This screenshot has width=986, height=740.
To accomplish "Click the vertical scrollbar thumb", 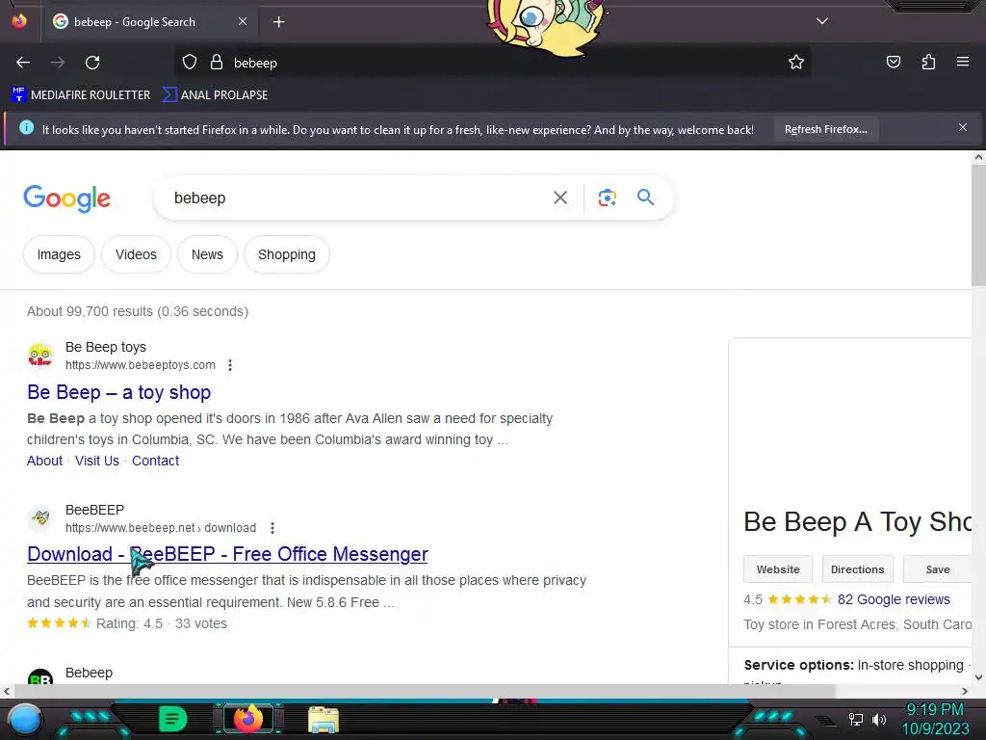I will point(978,226).
